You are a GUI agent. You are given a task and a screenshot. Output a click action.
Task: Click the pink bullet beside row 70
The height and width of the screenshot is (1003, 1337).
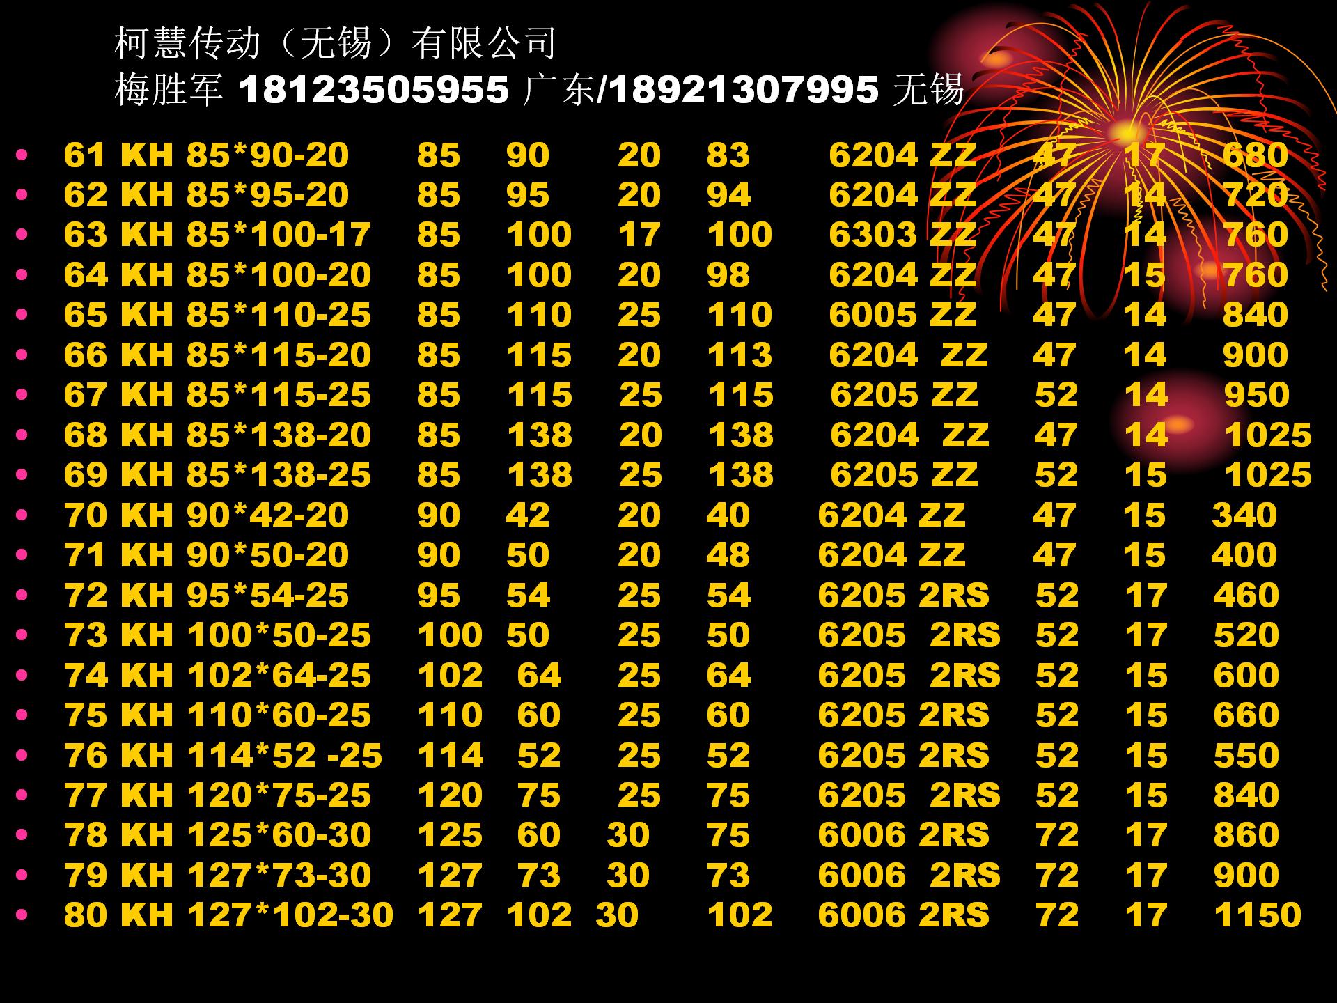pyautogui.click(x=22, y=515)
